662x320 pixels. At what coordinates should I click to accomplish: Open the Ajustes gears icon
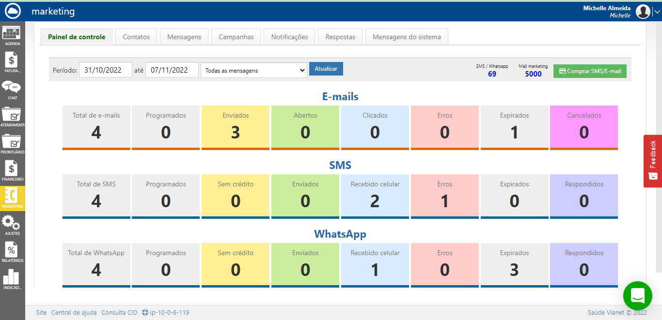(12, 225)
